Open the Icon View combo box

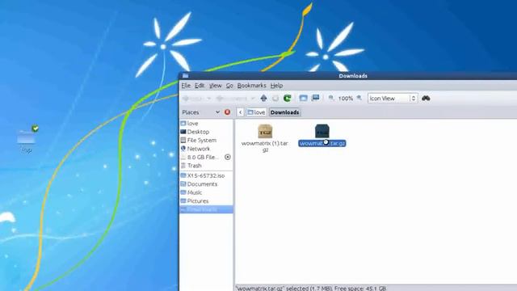(393, 99)
